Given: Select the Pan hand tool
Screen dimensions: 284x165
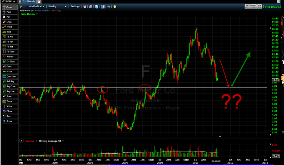Looking at the screenshot, I should (10, 17).
